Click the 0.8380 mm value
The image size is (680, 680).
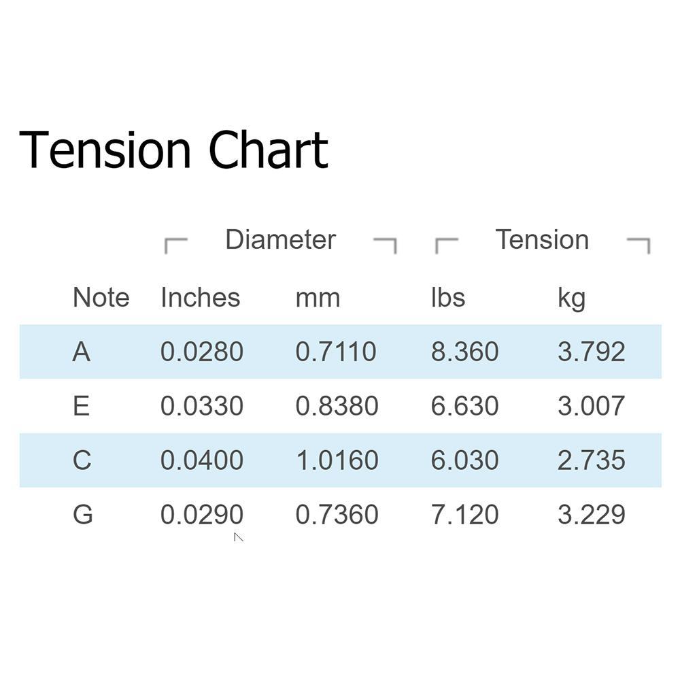[337, 406]
